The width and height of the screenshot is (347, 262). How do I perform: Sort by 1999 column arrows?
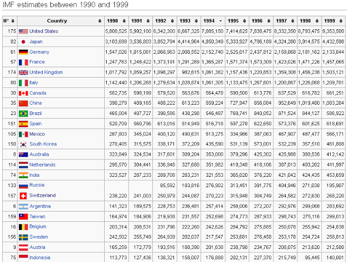(341, 21)
